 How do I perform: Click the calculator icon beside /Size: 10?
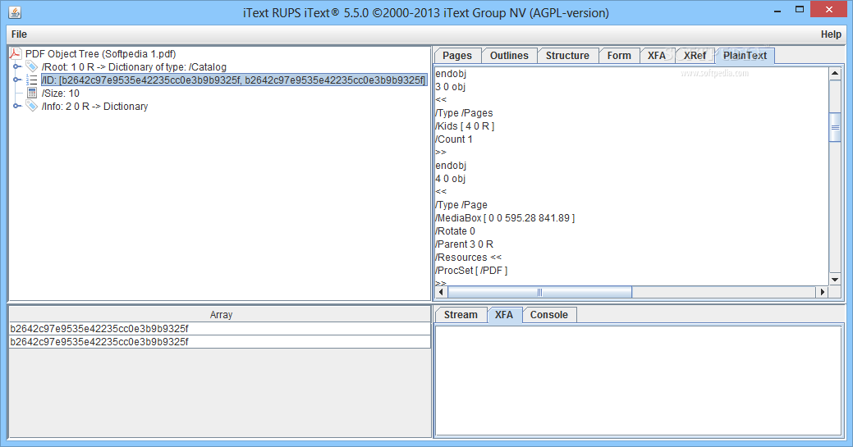coord(32,93)
